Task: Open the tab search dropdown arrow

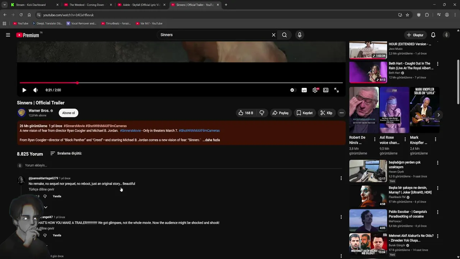Action: point(4,5)
